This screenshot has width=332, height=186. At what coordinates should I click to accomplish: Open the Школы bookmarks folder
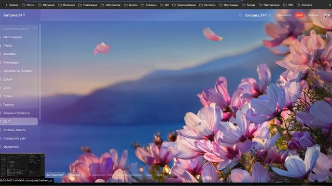pyautogui.click(x=131, y=5)
